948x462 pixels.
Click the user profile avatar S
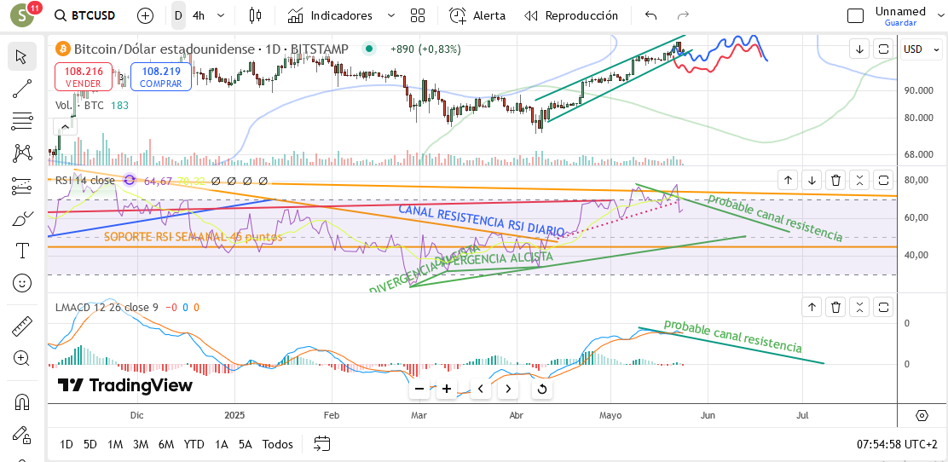24,15
